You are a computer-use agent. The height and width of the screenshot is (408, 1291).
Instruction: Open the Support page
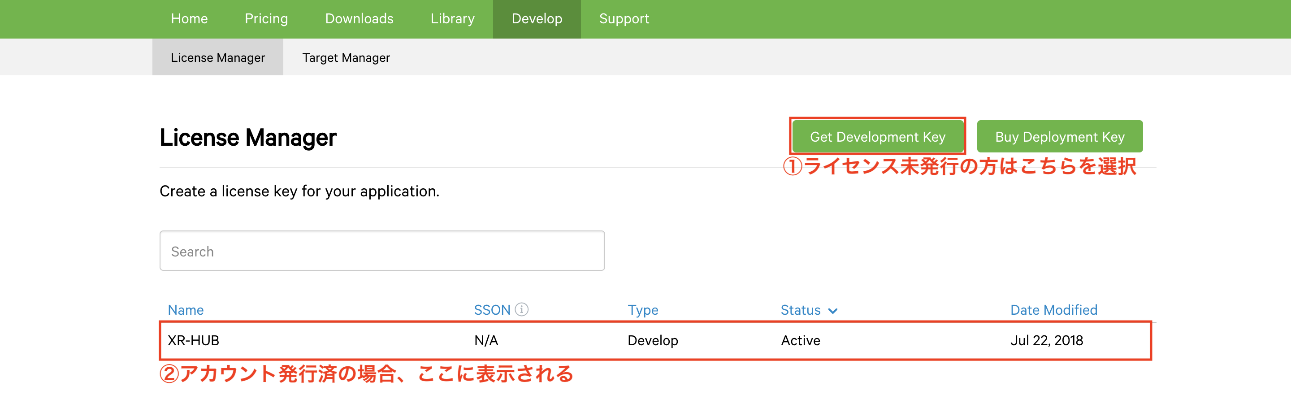click(x=624, y=19)
